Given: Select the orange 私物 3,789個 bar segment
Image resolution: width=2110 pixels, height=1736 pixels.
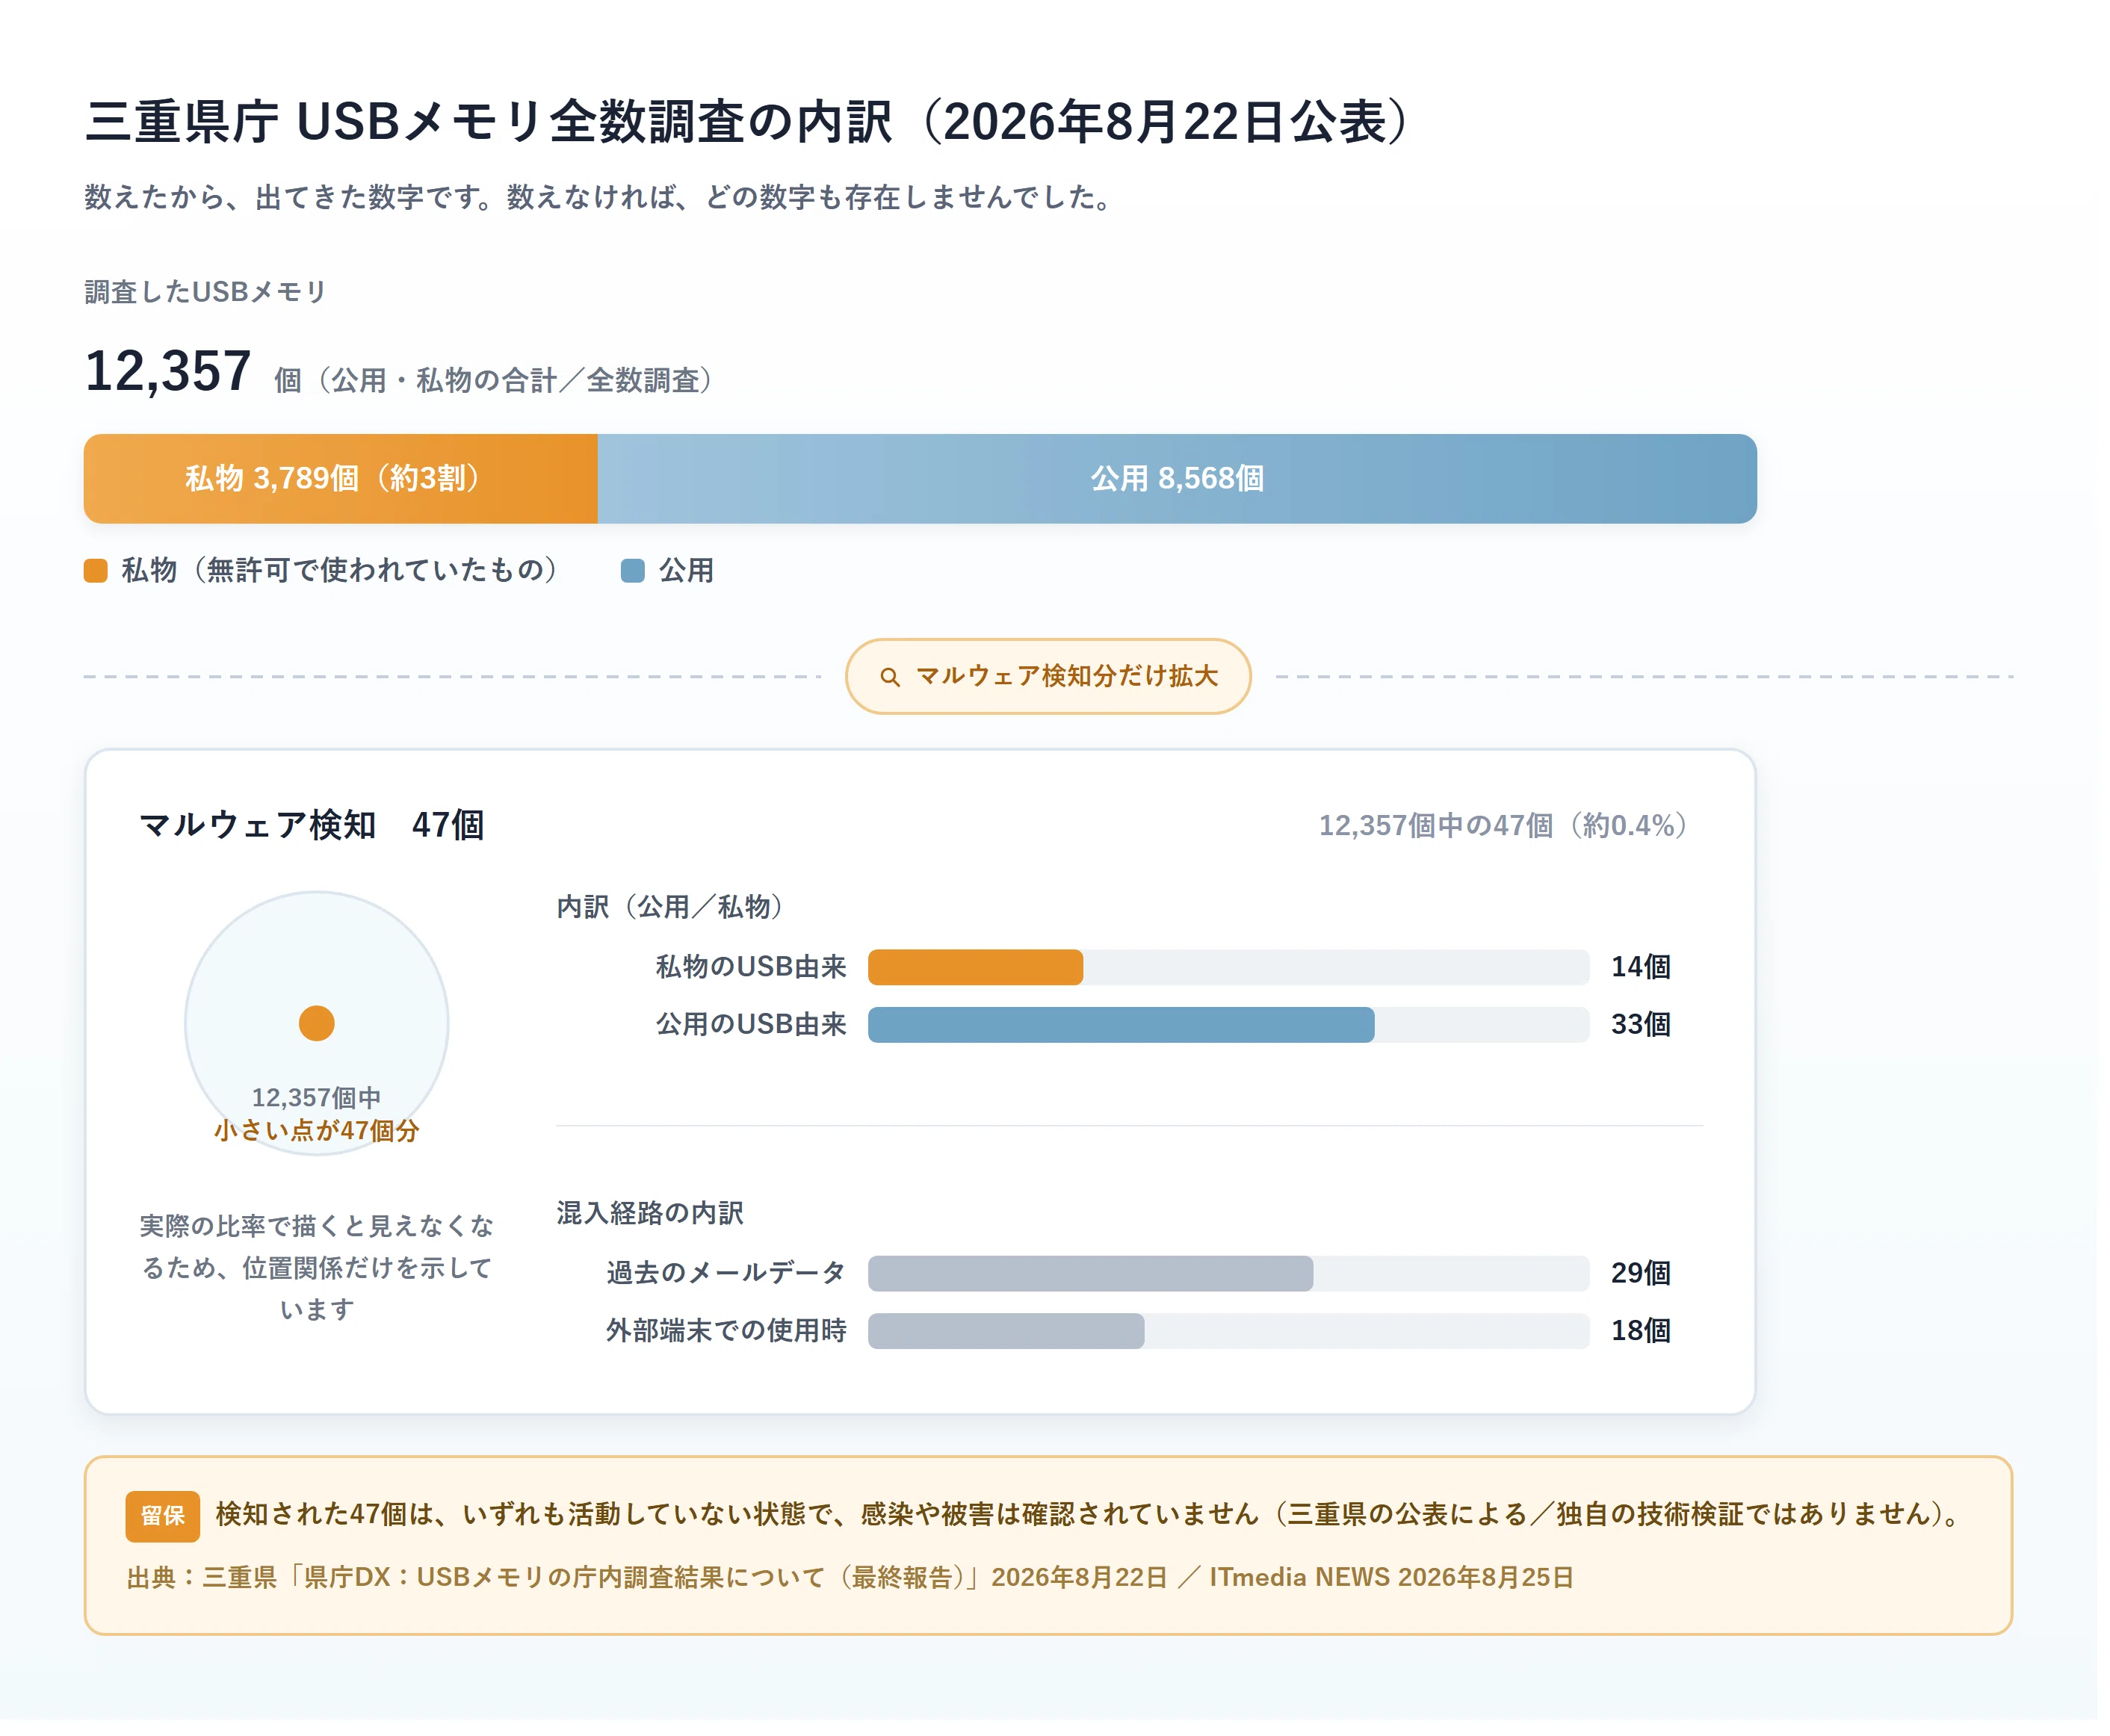Looking at the screenshot, I should [340, 478].
